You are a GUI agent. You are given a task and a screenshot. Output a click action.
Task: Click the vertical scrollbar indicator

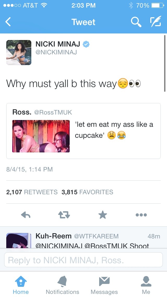tap(165, 63)
